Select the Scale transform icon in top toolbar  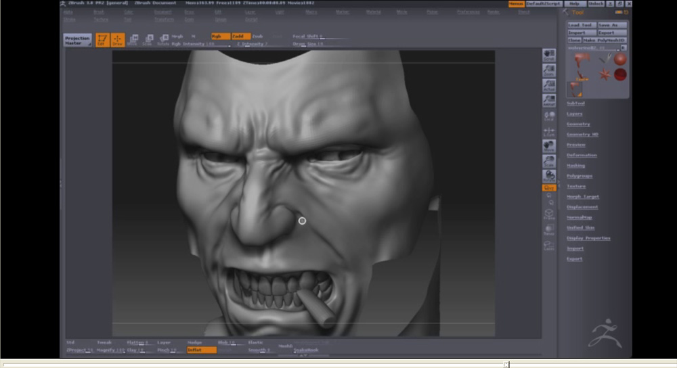(148, 40)
